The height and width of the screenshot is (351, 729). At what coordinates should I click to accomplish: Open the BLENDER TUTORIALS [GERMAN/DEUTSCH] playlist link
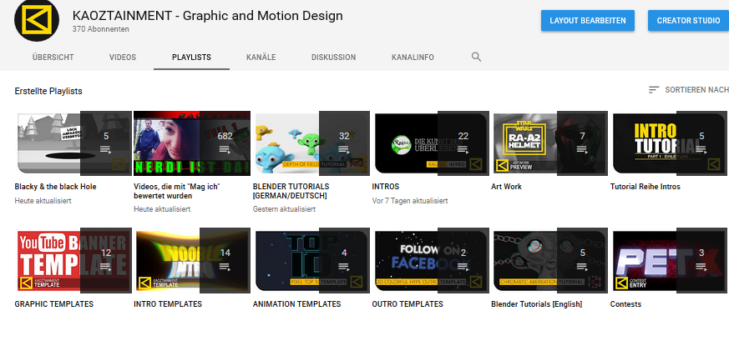pos(291,191)
